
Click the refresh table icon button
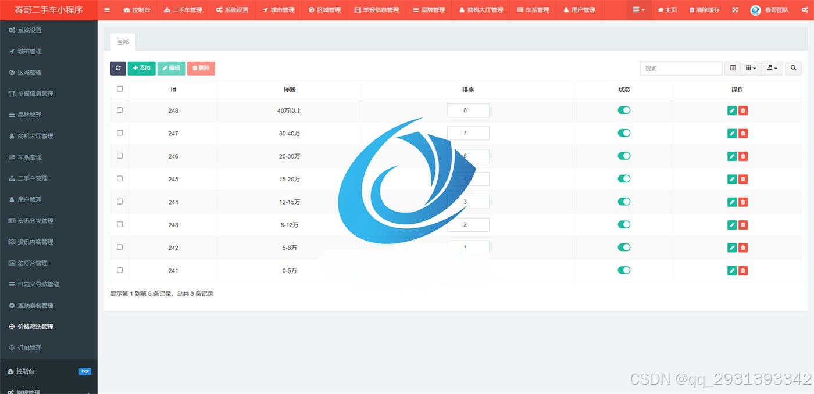pos(118,68)
